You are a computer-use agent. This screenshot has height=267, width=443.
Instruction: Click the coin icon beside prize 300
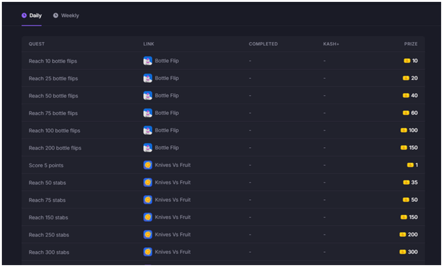click(403, 252)
